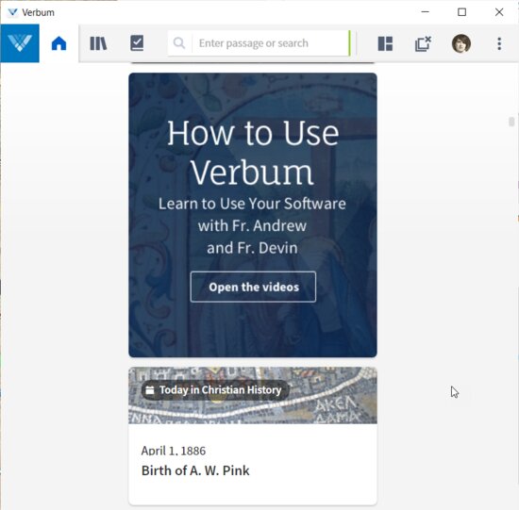Open the user profile avatar
The height and width of the screenshot is (510, 519).
pyautogui.click(x=461, y=43)
